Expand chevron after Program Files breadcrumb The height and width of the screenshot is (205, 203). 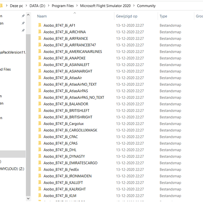77,6
